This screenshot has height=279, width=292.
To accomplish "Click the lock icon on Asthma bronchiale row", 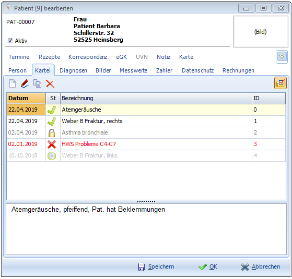I will (x=52, y=132).
